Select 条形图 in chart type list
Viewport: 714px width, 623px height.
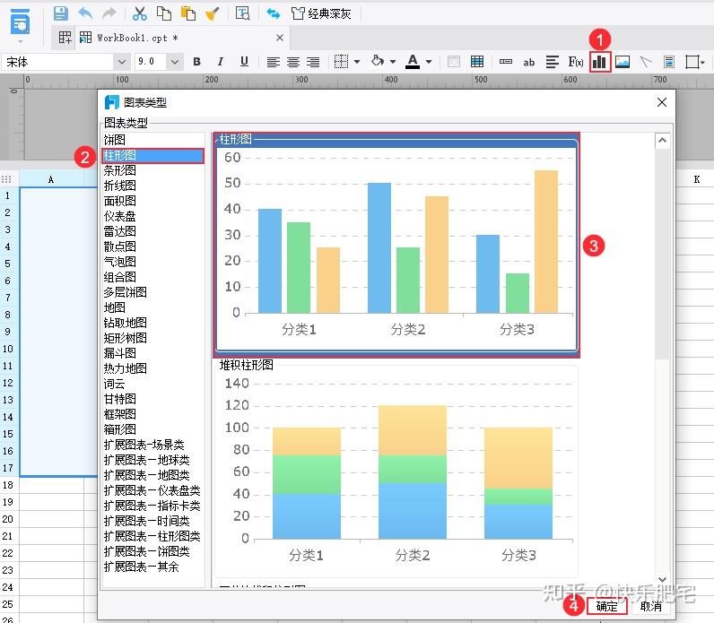153,170
